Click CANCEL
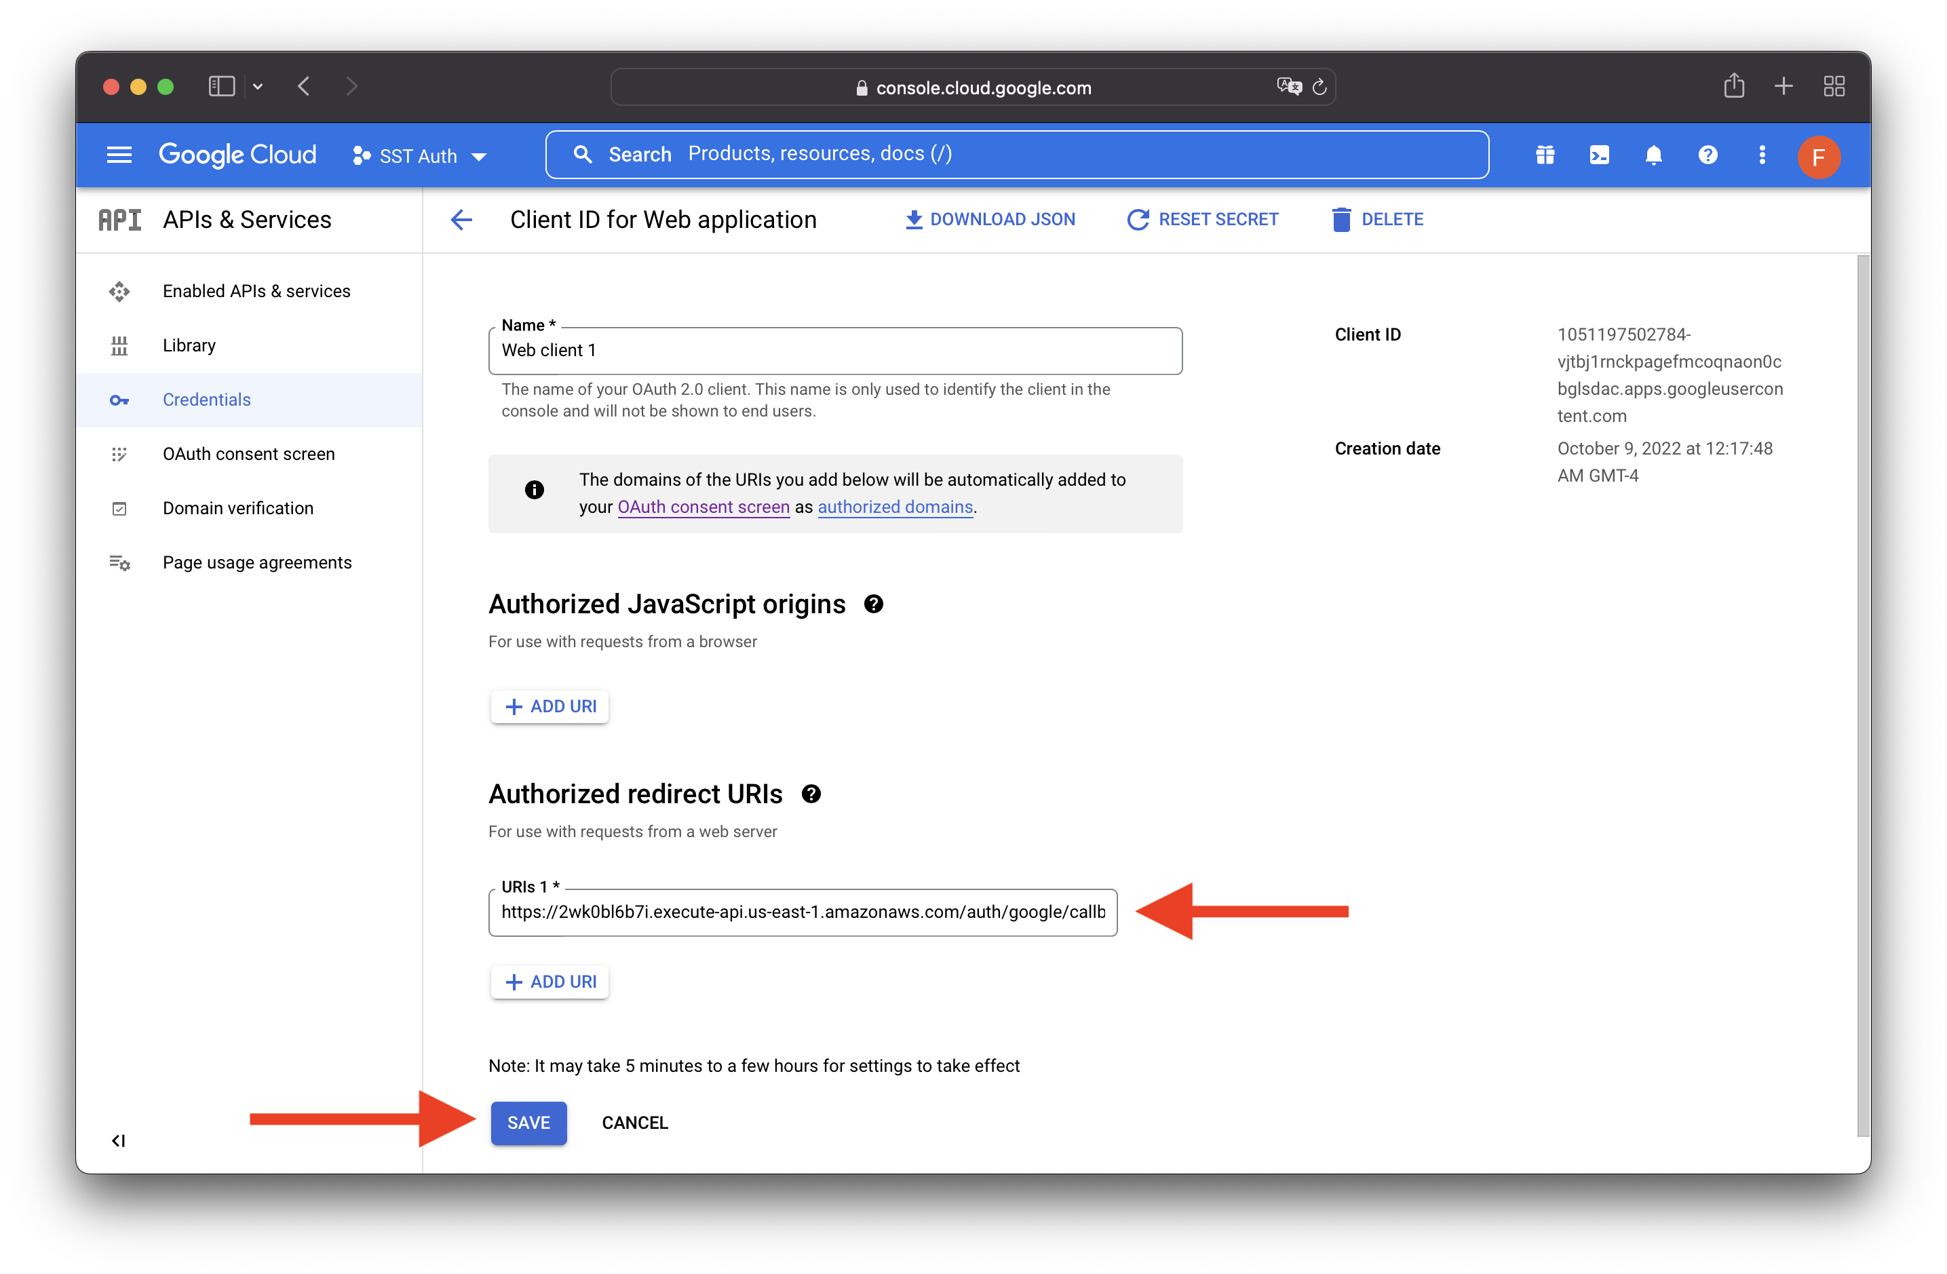This screenshot has height=1274, width=1947. [635, 1123]
